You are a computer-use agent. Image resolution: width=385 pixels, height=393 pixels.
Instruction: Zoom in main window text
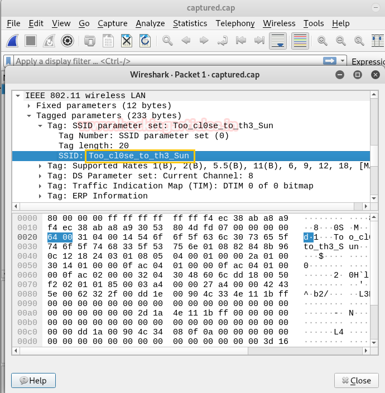pyautogui.click(x=323, y=41)
